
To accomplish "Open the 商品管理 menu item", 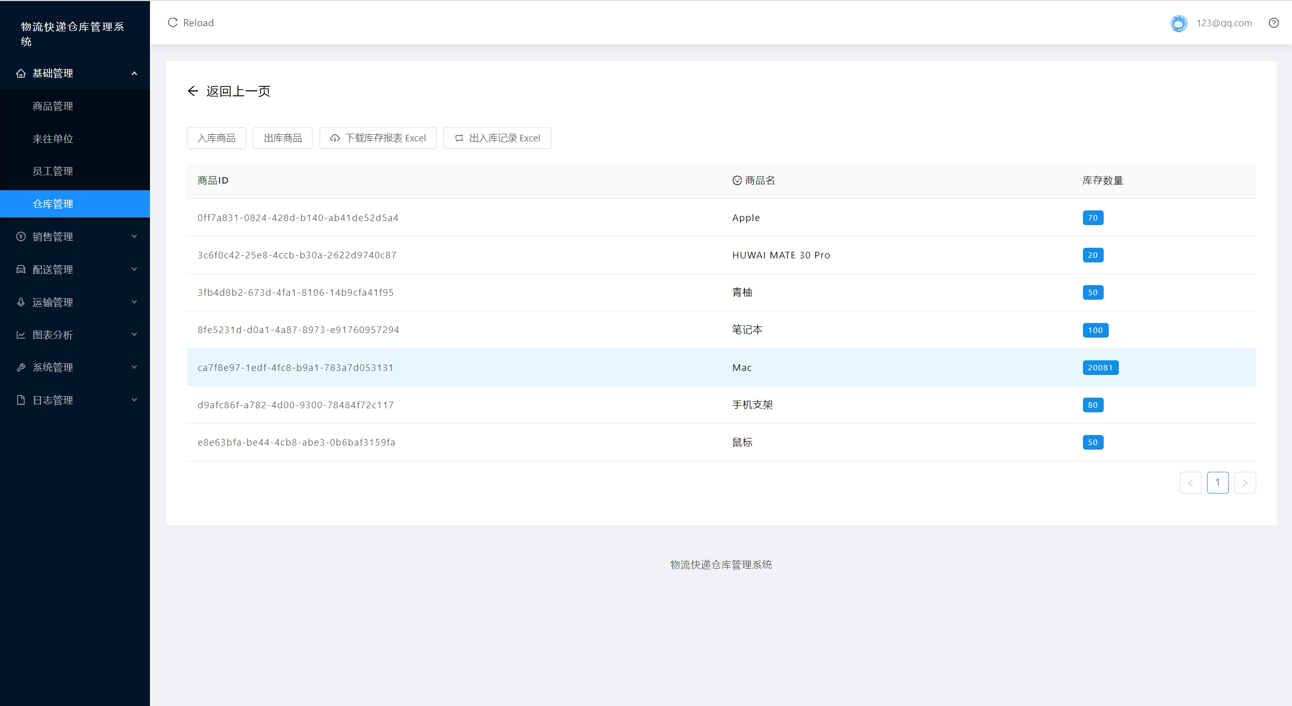I will 53,106.
